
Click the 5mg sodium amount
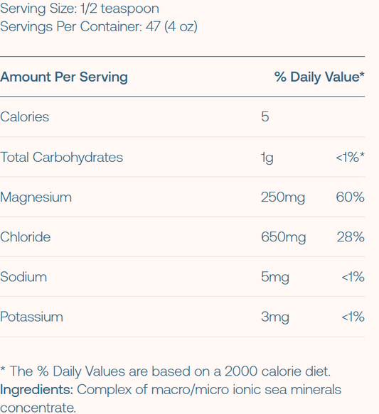coord(275,277)
